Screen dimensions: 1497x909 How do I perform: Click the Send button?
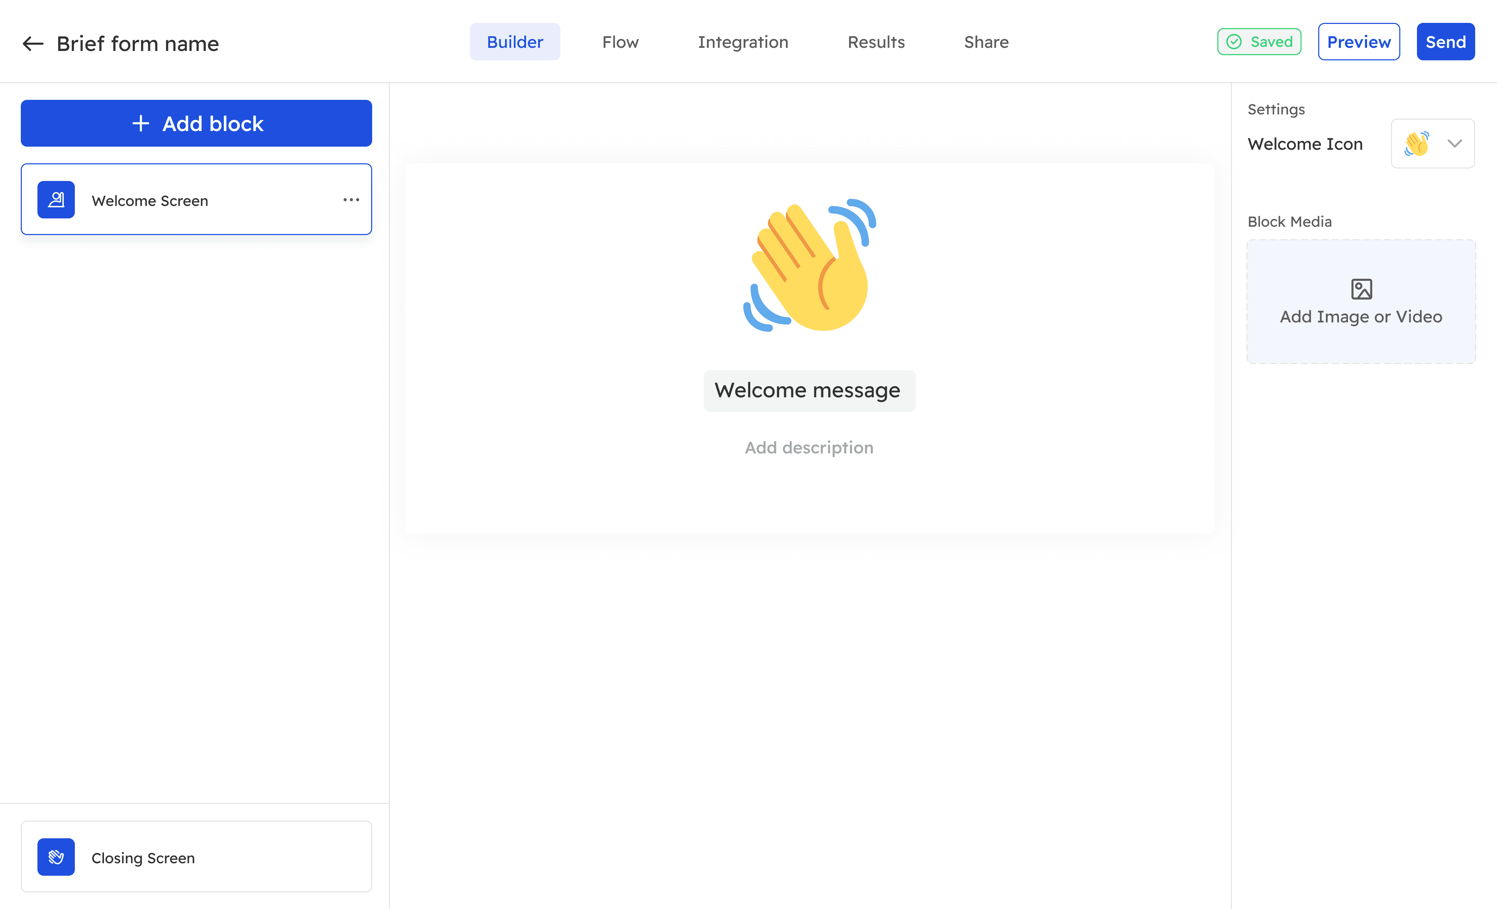(1446, 42)
